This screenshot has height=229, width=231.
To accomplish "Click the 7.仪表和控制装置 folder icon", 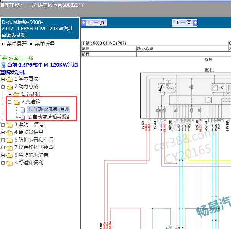I will click(x=10, y=148).
